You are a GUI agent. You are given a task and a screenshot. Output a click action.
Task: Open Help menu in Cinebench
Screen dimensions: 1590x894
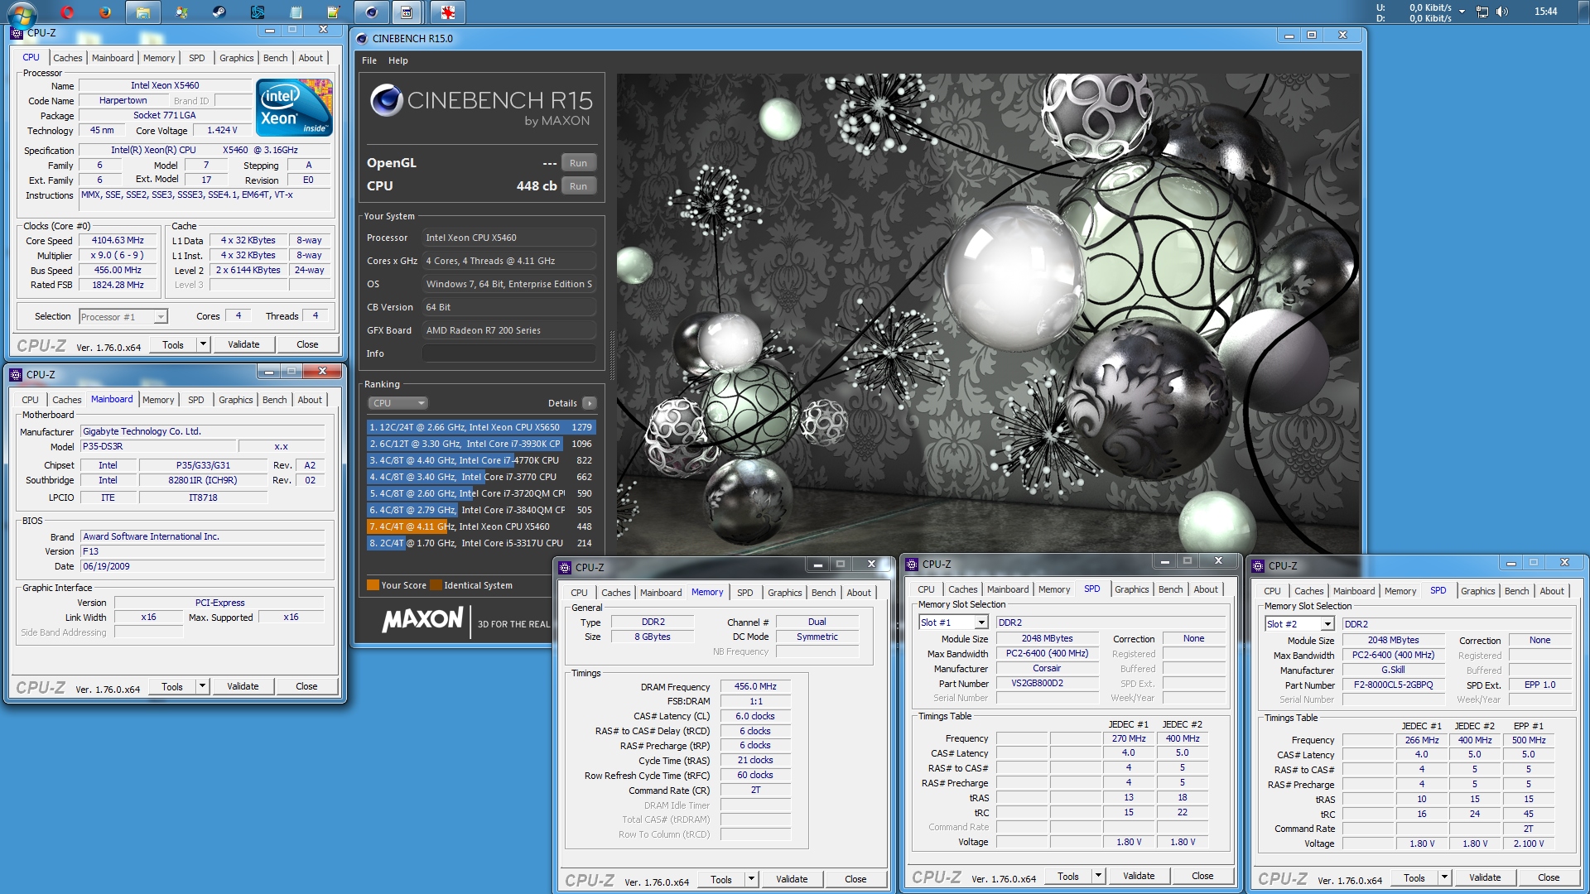click(x=398, y=60)
